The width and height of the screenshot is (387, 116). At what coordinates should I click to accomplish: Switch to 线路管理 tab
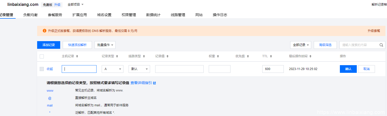click(178, 15)
